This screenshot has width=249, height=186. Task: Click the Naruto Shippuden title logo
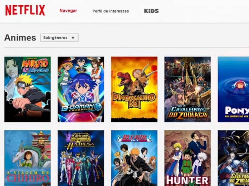click(x=36, y=66)
